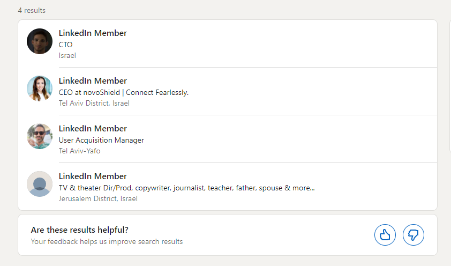Viewport: 451px width, 266px height.
Task: Select the 'Tel Aviv-Yafo' location text
Action: [79, 151]
